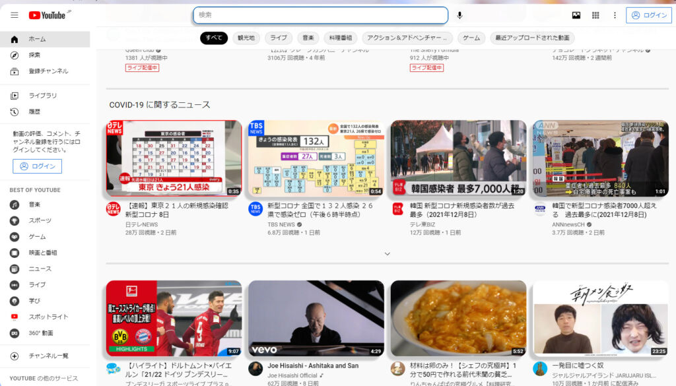The image size is (676, 386).
Task: Open 登録チャンネル subscriptions
Action: click(x=45, y=71)
